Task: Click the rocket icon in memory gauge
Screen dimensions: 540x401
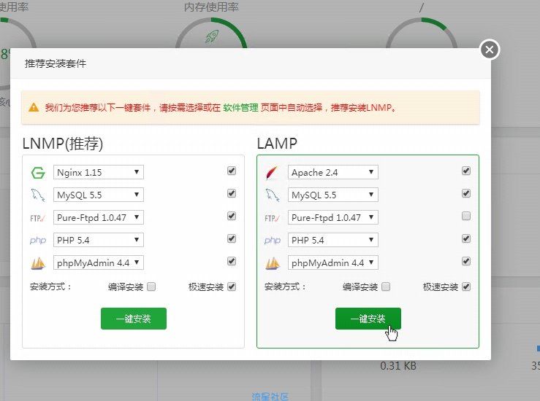Action: pos(212,36)
